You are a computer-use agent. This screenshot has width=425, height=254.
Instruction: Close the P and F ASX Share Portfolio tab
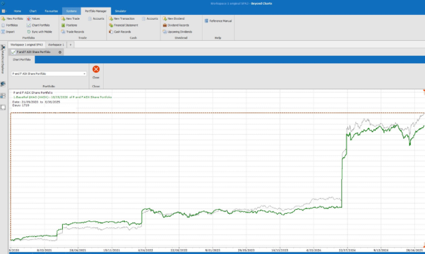pyautogui.click(x=60, y=52)
